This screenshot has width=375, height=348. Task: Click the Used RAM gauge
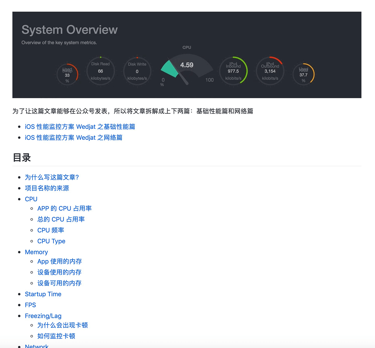tap(304, 75)
